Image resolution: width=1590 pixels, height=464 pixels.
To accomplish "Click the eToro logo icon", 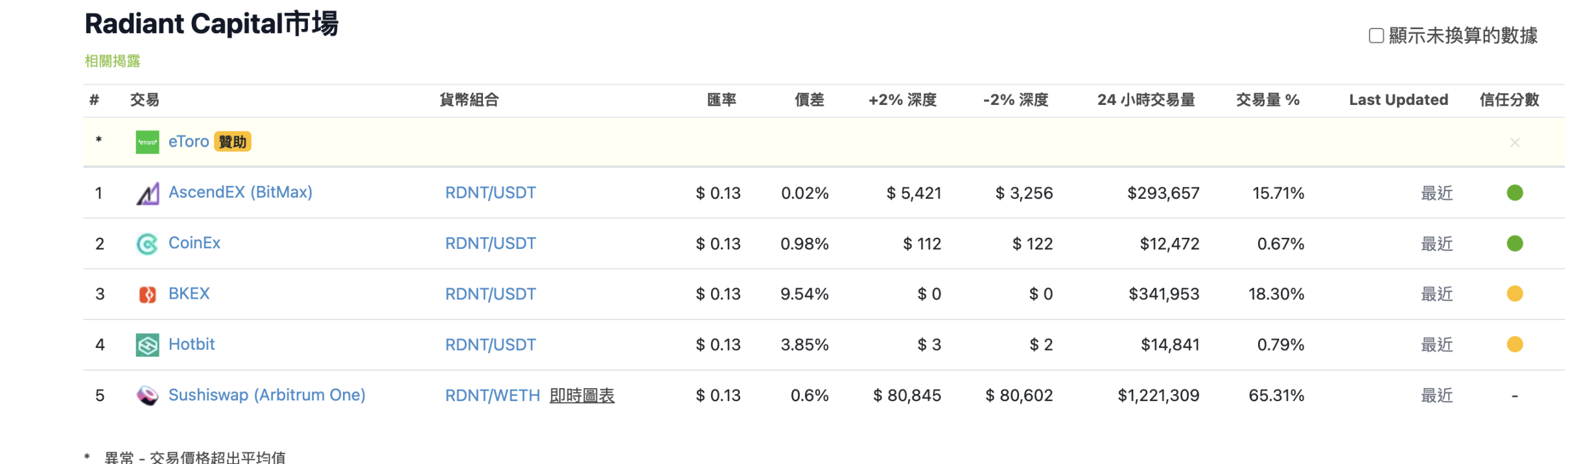I will pos(147,142).
